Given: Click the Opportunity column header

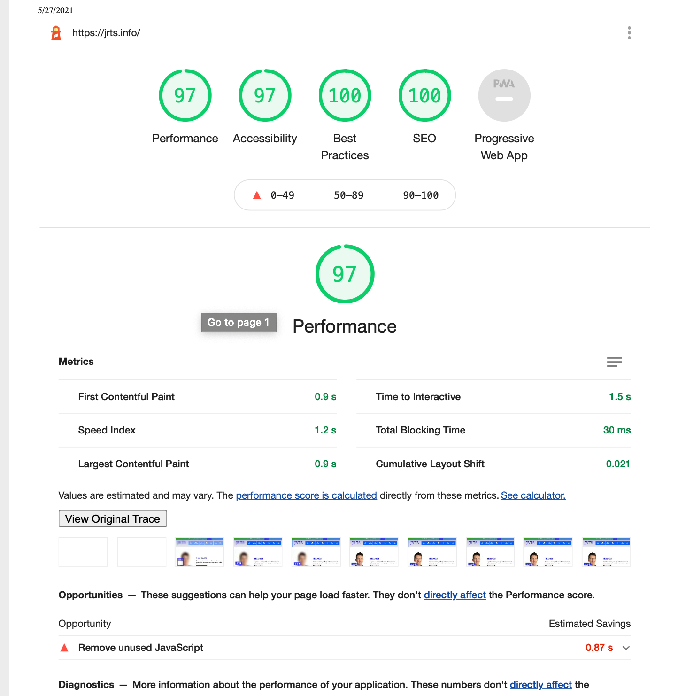Looking at the screenshot, I should click(85, 624).
